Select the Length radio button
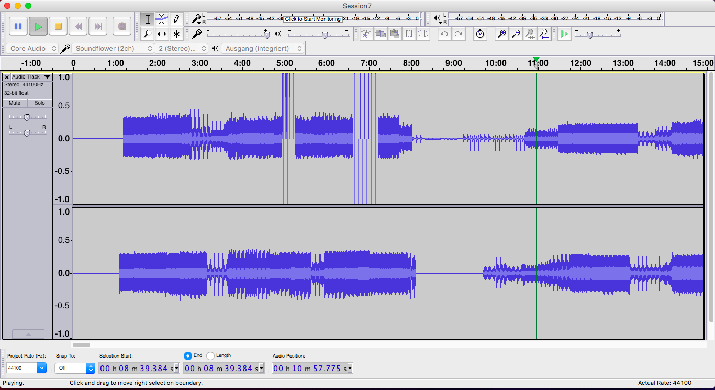The image size is (715, 390). tap(210, 356)
